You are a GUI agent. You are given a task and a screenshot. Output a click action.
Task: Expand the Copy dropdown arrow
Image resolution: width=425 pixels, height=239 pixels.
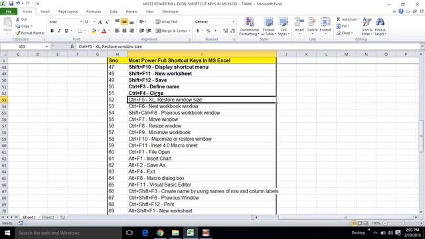click(31, 27)
